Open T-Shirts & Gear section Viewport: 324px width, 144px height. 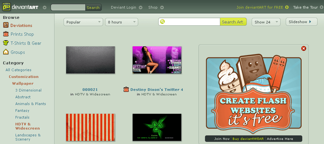tap(26, 43)
